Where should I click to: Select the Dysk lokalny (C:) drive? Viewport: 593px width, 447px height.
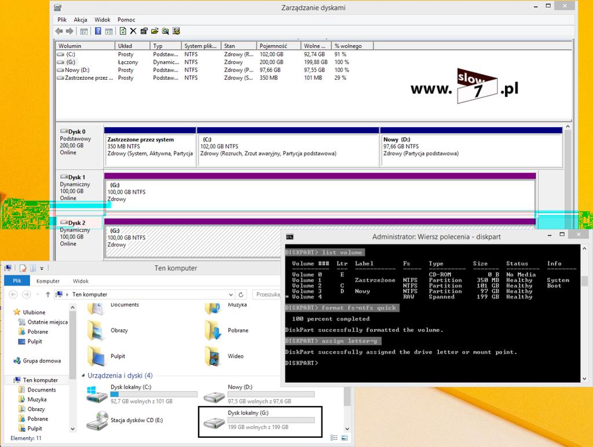[142, 394]
